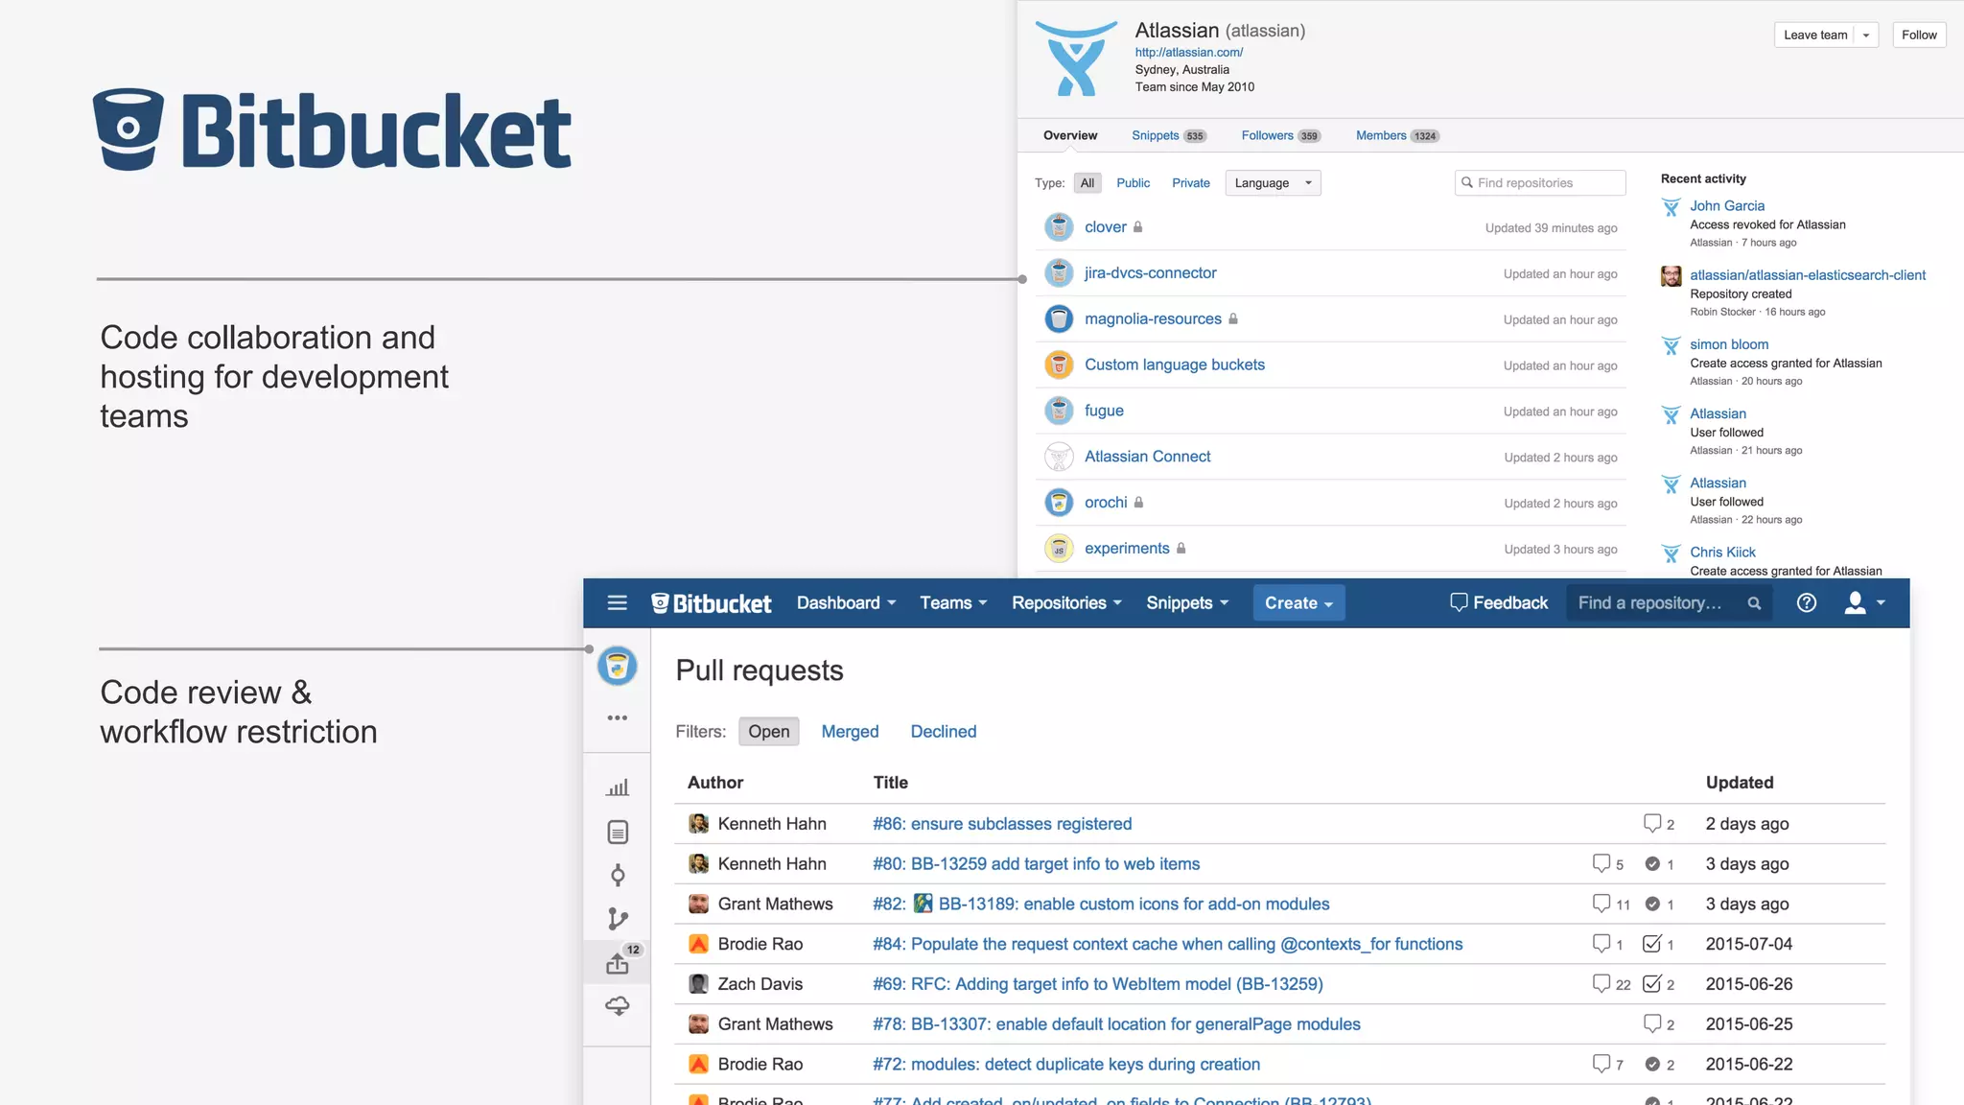Image resolution: width=1964 pixels, height=1105 pixels.
Task: Switch to the Snippets tab with 535
Action: click(x=1169, y=135)
